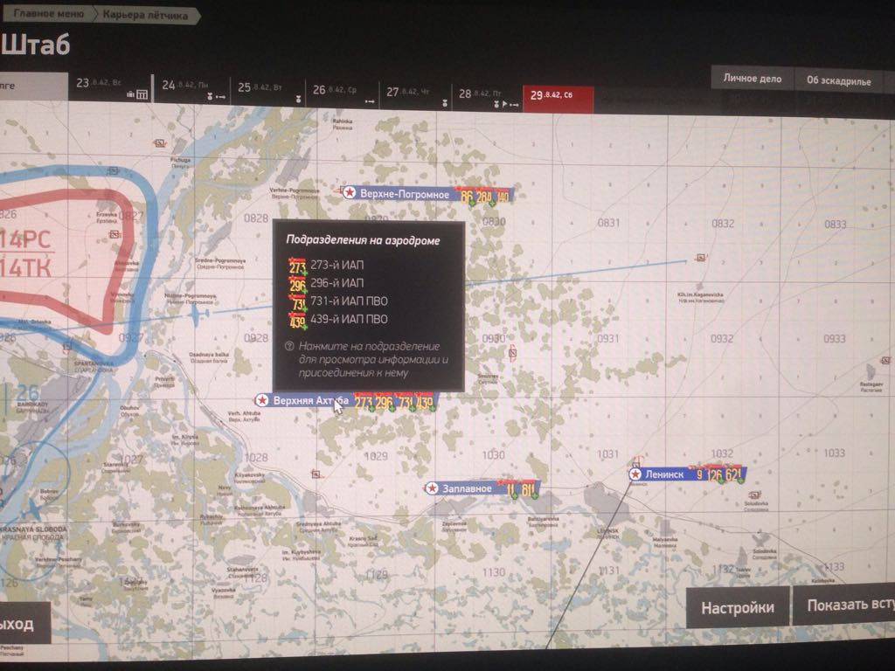Open the Настройки button
Viewport: 895px width, 671px height.
[x=738, y=608]
